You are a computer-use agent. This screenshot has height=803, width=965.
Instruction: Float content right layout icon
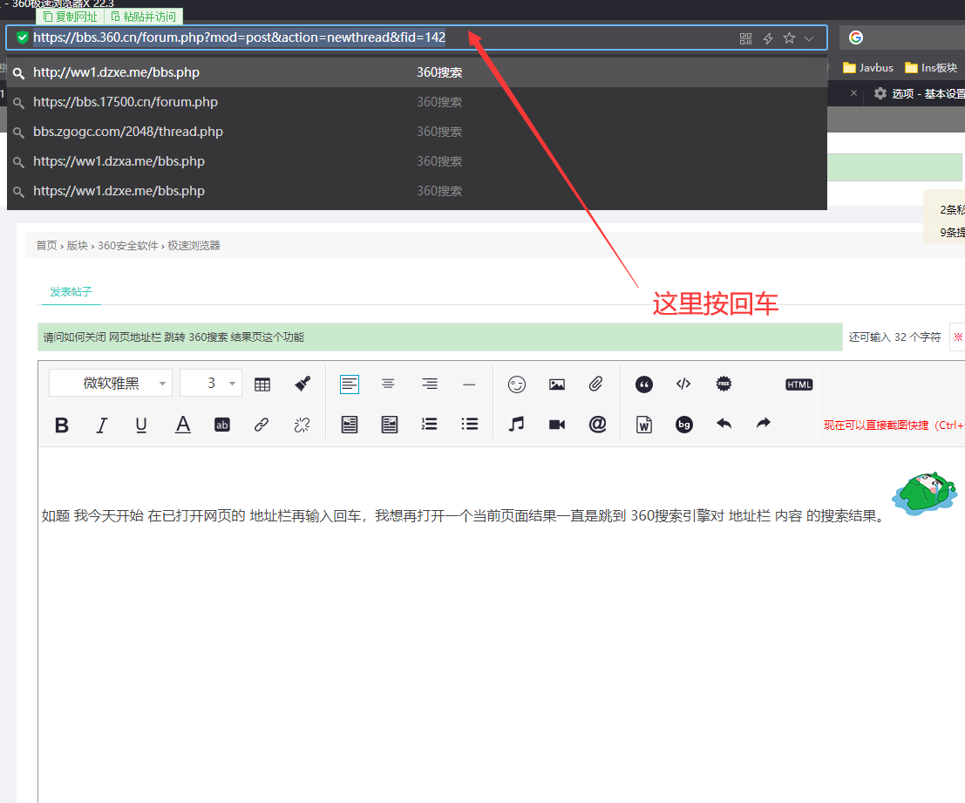[x=389, y=425]
